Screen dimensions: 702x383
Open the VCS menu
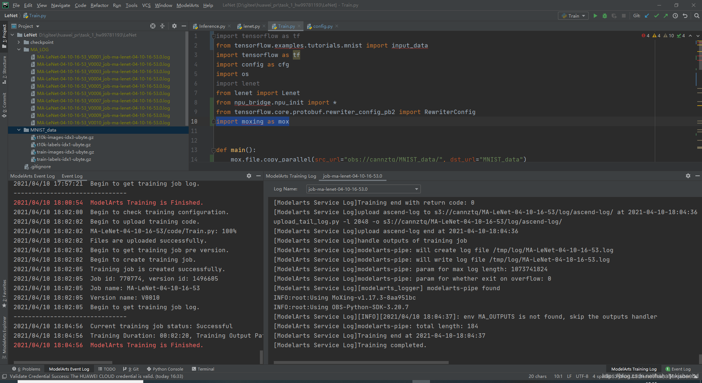coord(146,5)
